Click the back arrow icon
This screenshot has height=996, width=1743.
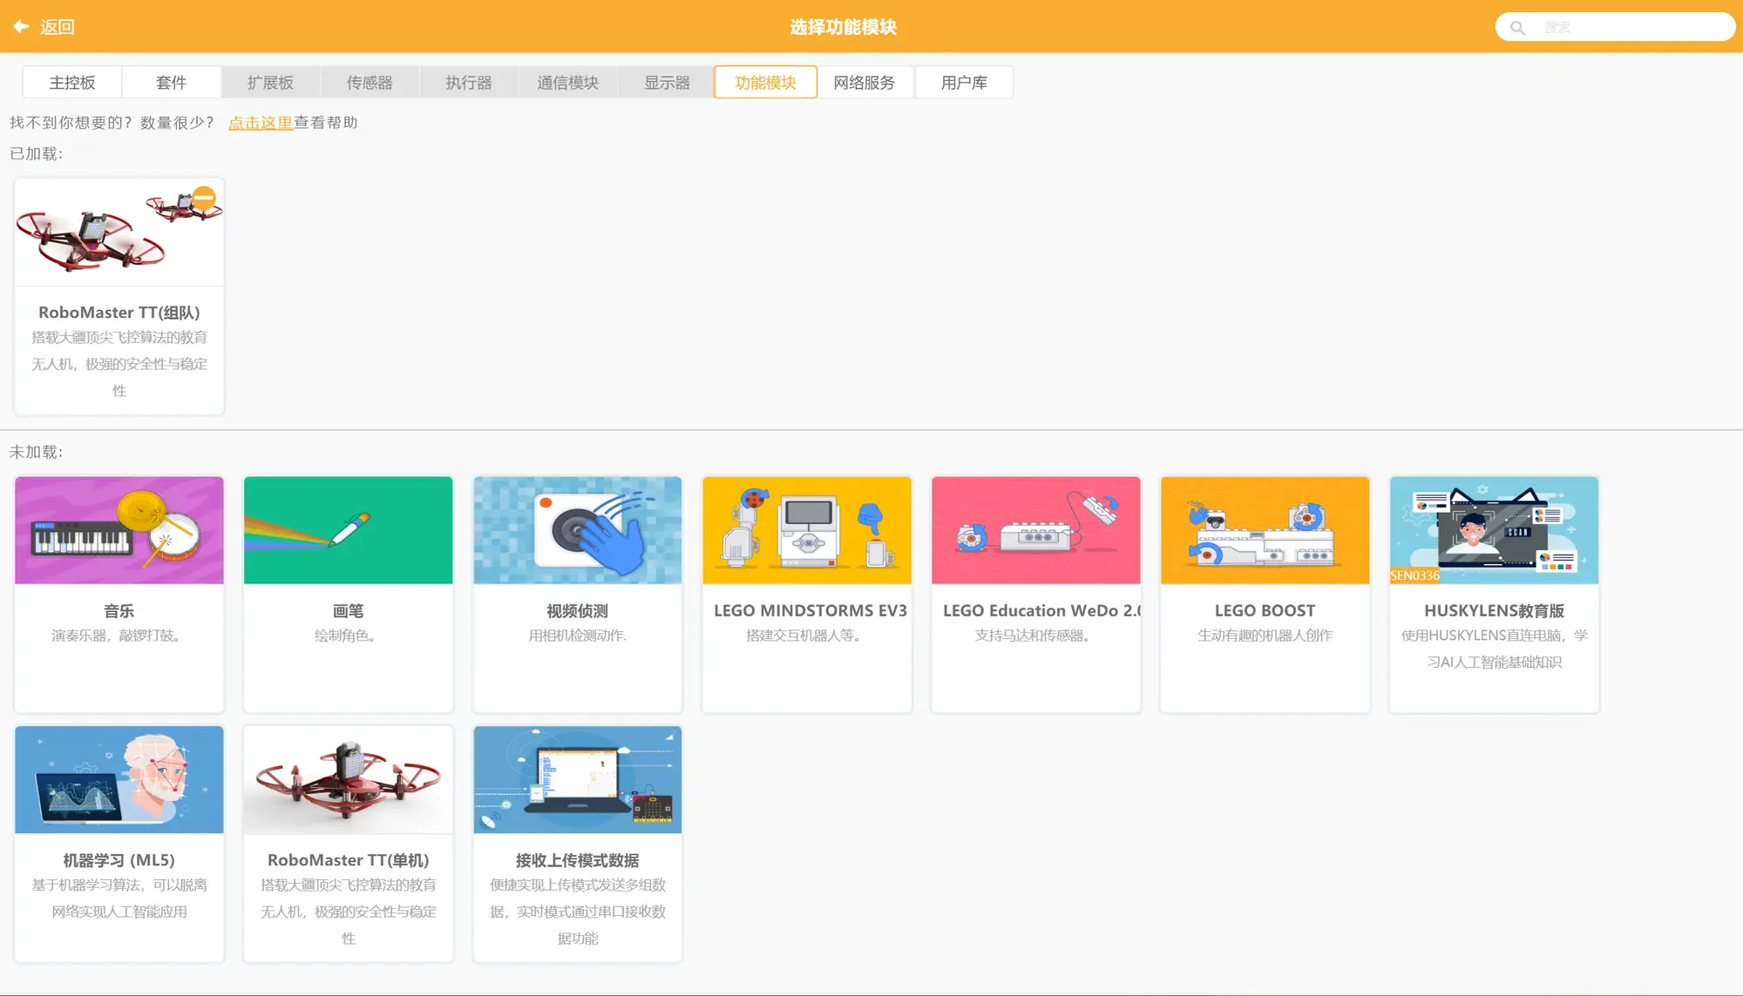(22, 26)
